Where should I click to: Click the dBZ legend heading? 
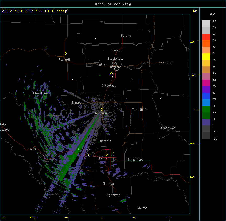click(212, 14)
